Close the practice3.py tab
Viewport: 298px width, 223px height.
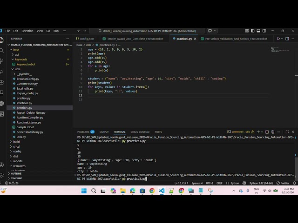point(195,39)
